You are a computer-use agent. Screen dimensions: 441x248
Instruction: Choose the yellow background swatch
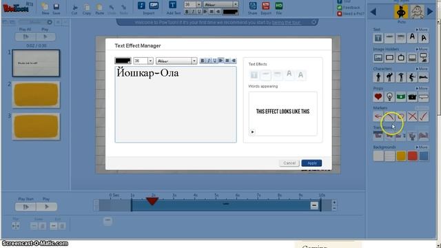point(401,156)
